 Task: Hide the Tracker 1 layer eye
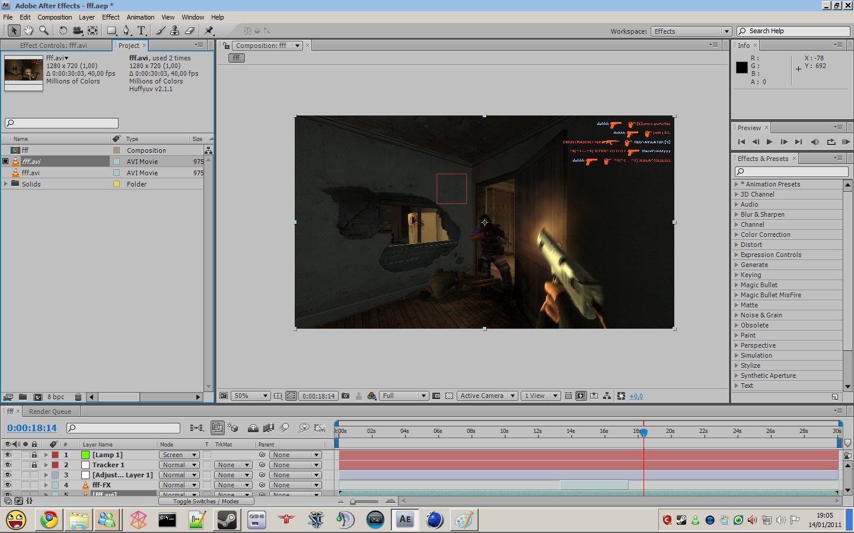[8, 465]
